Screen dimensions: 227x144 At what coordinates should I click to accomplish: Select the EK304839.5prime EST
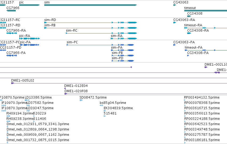105,111
